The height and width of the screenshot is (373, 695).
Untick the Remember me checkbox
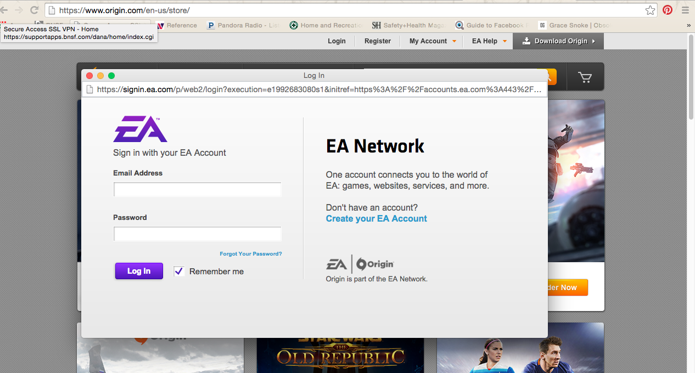click(x=178, y=271)
